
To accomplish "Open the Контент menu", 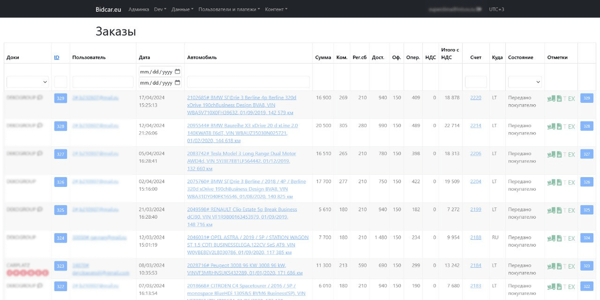I will [x=276, y=9].
